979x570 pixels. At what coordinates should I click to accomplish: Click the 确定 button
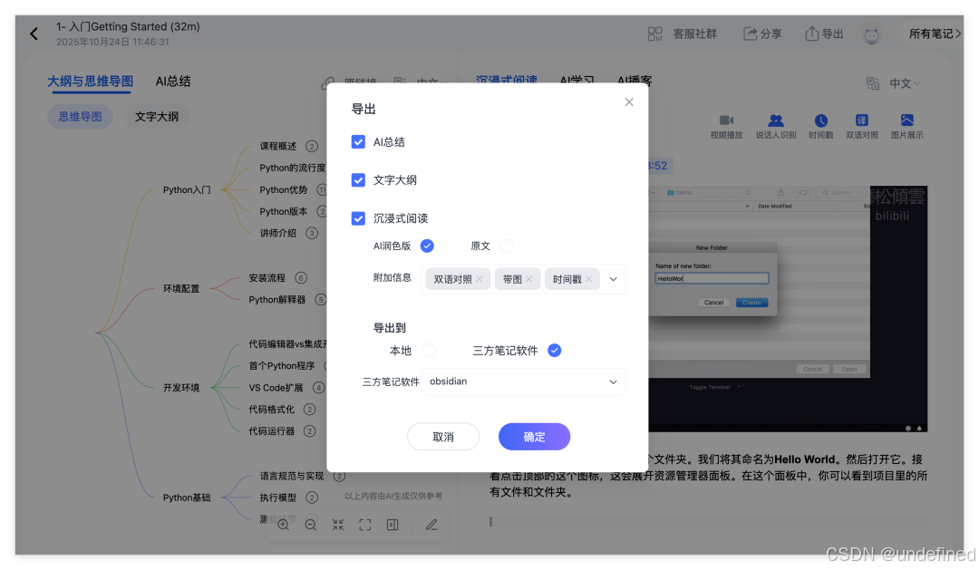pyautogui.click(x=535, y=437)
